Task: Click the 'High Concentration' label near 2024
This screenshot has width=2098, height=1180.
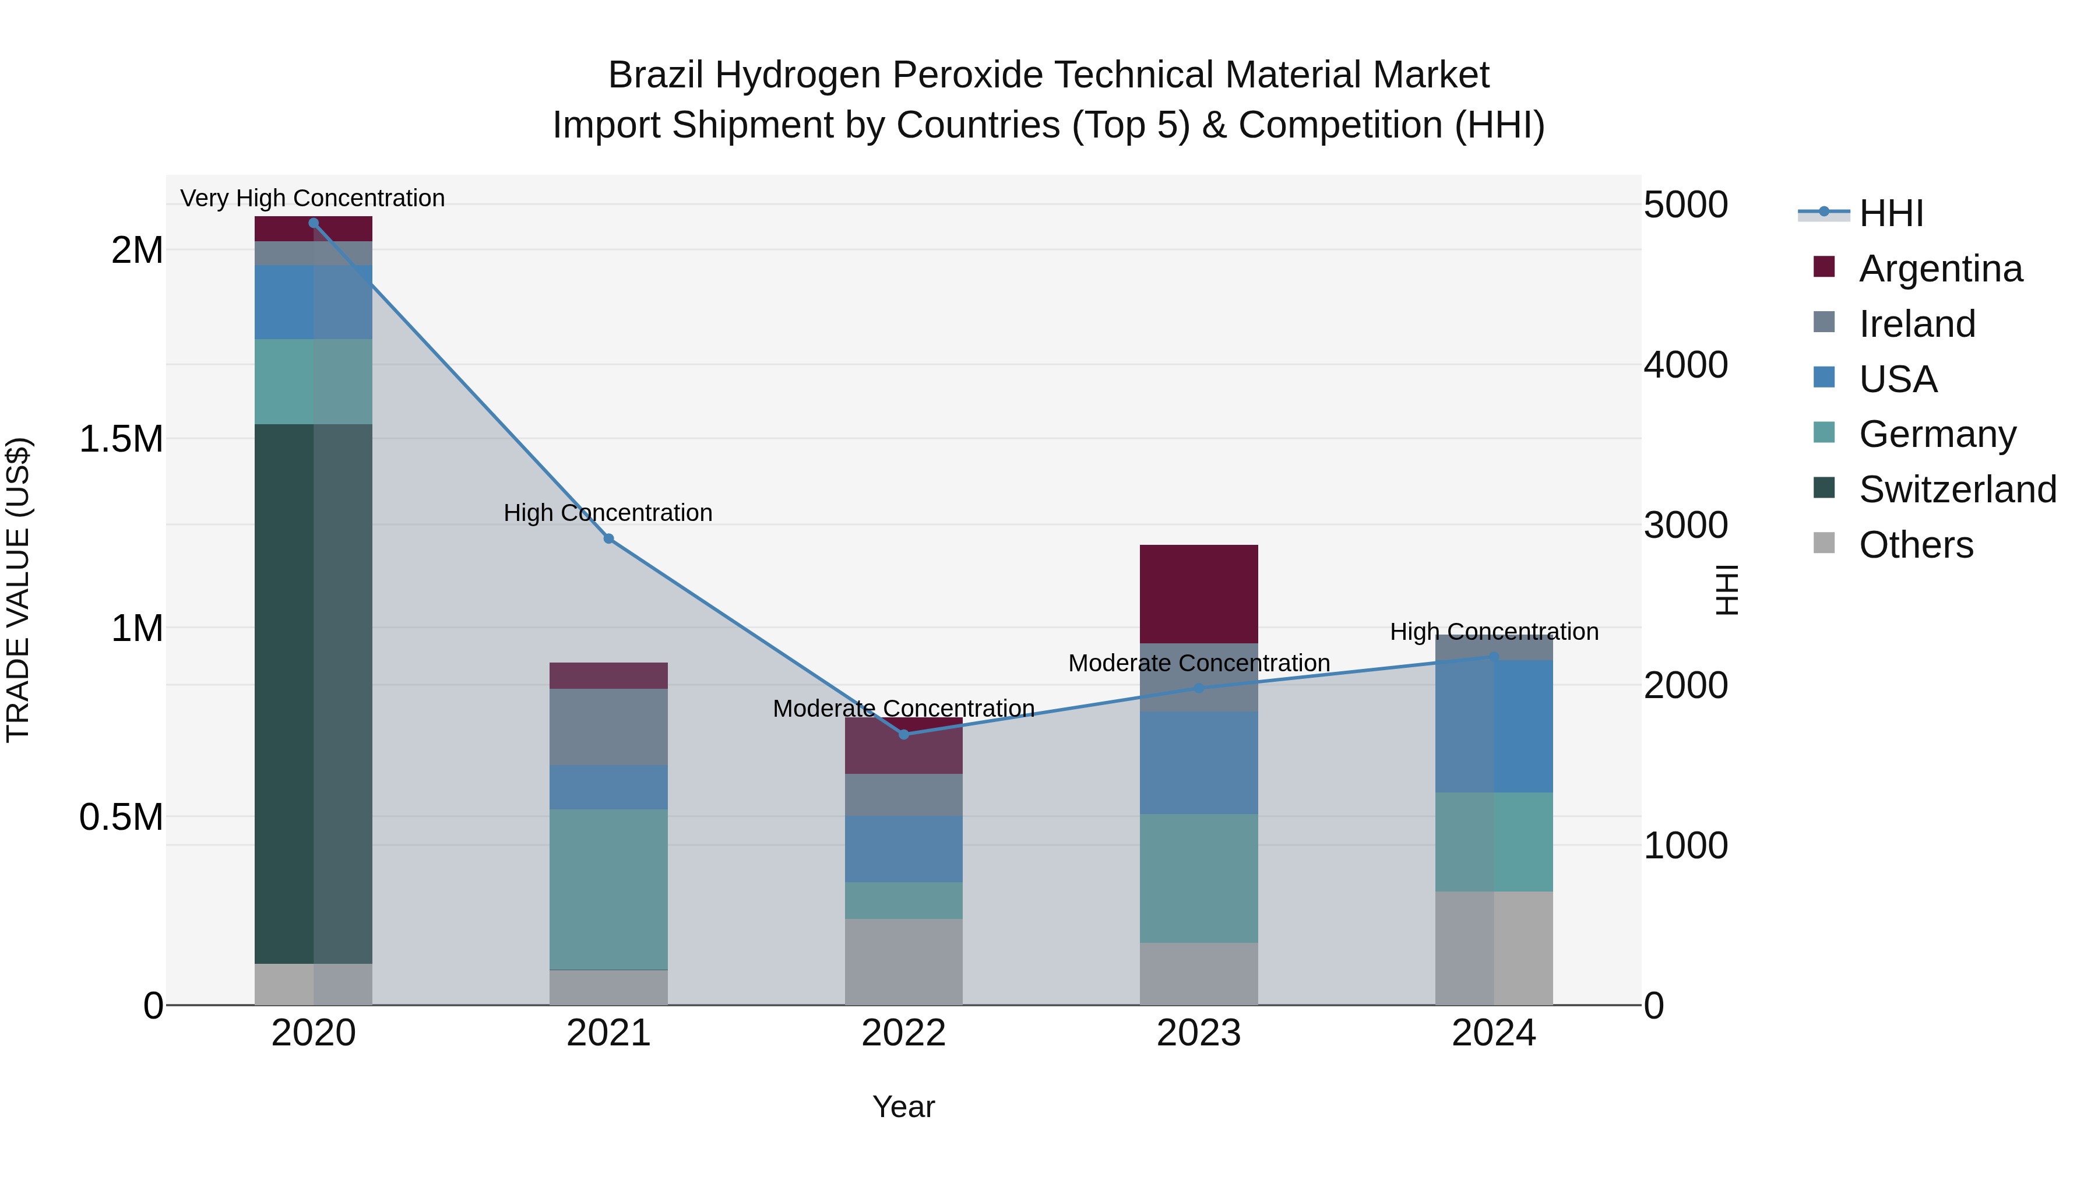Action: [x=1494, y=632]
